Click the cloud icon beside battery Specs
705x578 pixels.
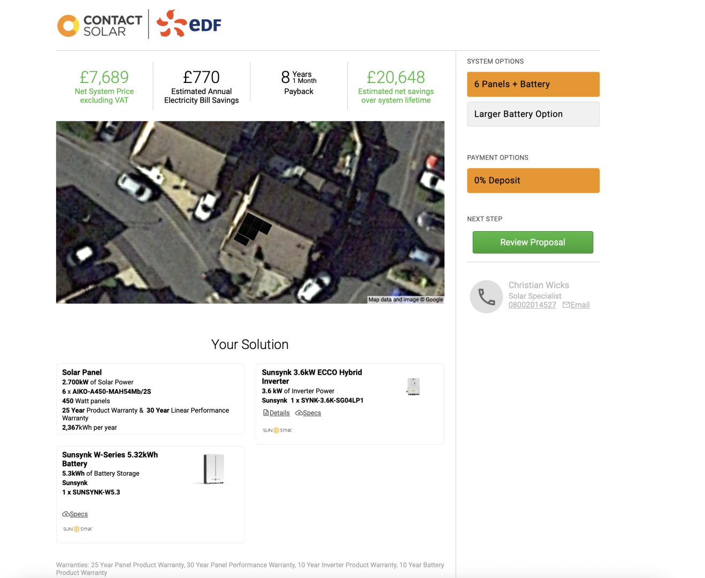66,514
